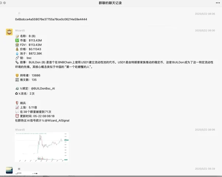Click the @Wizard_AiSignal handle
The width and height of the screenshot is (222, 177).
click(57, 121)
